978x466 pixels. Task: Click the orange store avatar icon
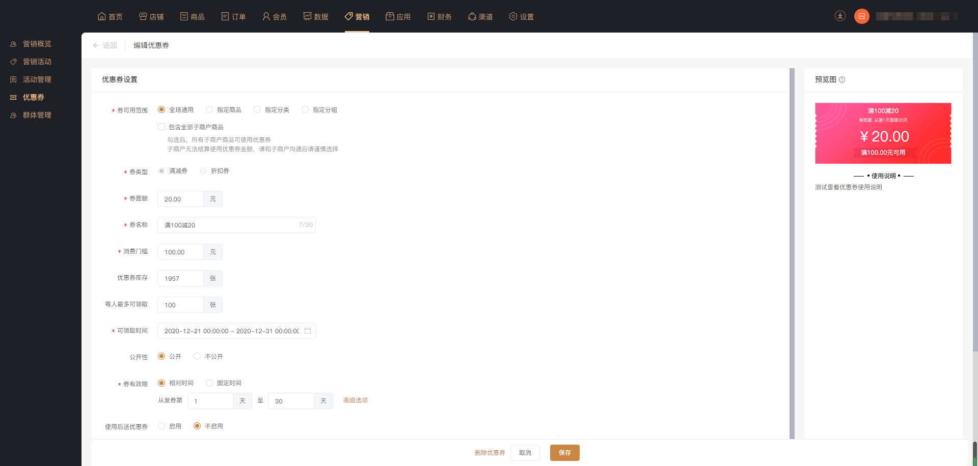pyautogui.click(x=861, y=16)
